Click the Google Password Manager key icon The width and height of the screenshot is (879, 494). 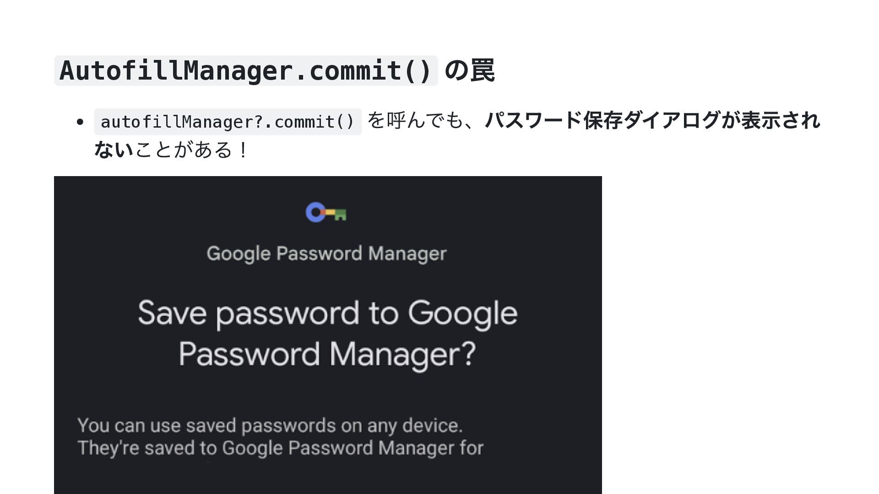coord(326,213)
